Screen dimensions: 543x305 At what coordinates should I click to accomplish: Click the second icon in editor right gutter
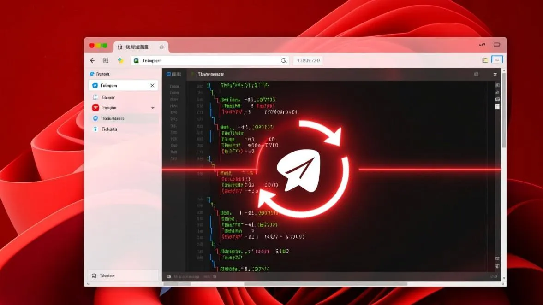point(497,92)
